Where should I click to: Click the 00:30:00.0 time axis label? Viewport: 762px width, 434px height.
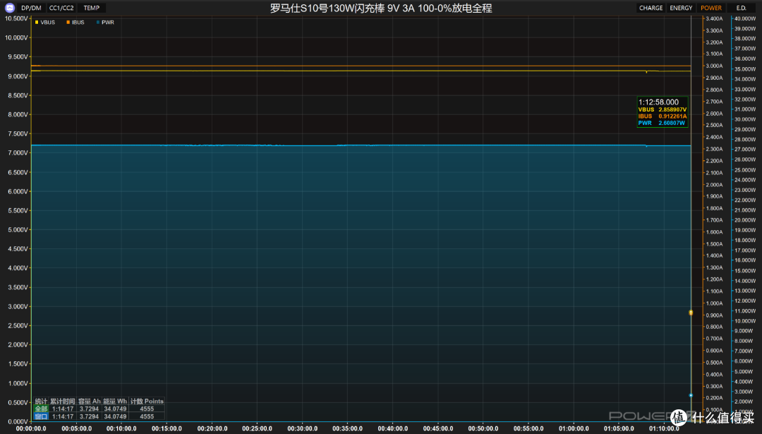[x=302, y=428]
